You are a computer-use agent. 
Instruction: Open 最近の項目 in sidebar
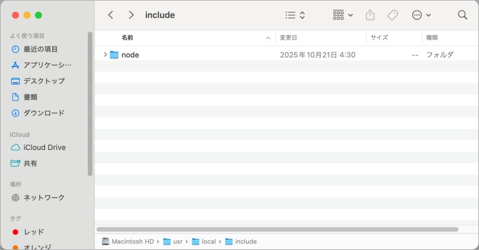coord(41,49)
